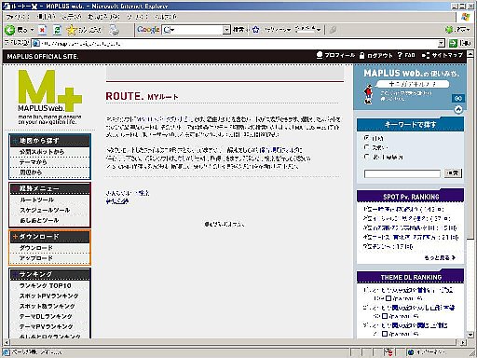Screen dimensions: 477x358
Task: Click the GO button on the MAPLUS web banner
Action: pos(458,98)
